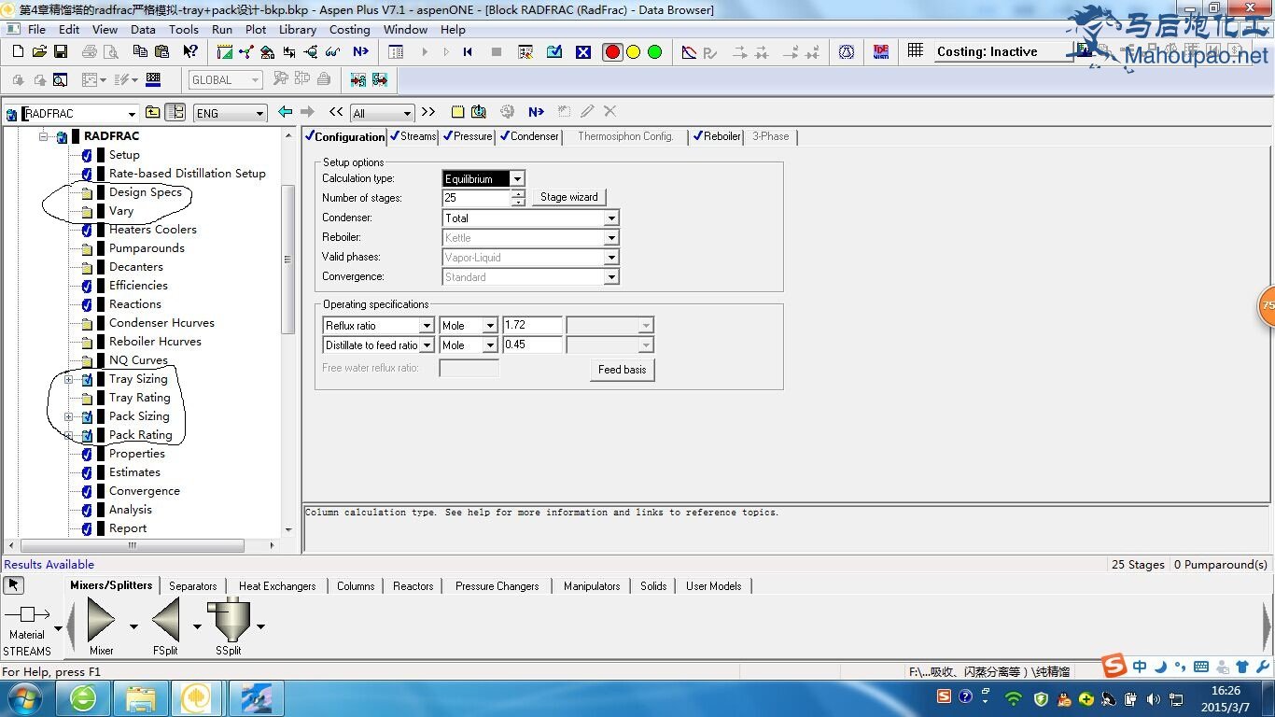The width and height of the screenshot is (1275, 717).
Task: Open the Condenser dropdown showing Total
Action: (611, 218)
